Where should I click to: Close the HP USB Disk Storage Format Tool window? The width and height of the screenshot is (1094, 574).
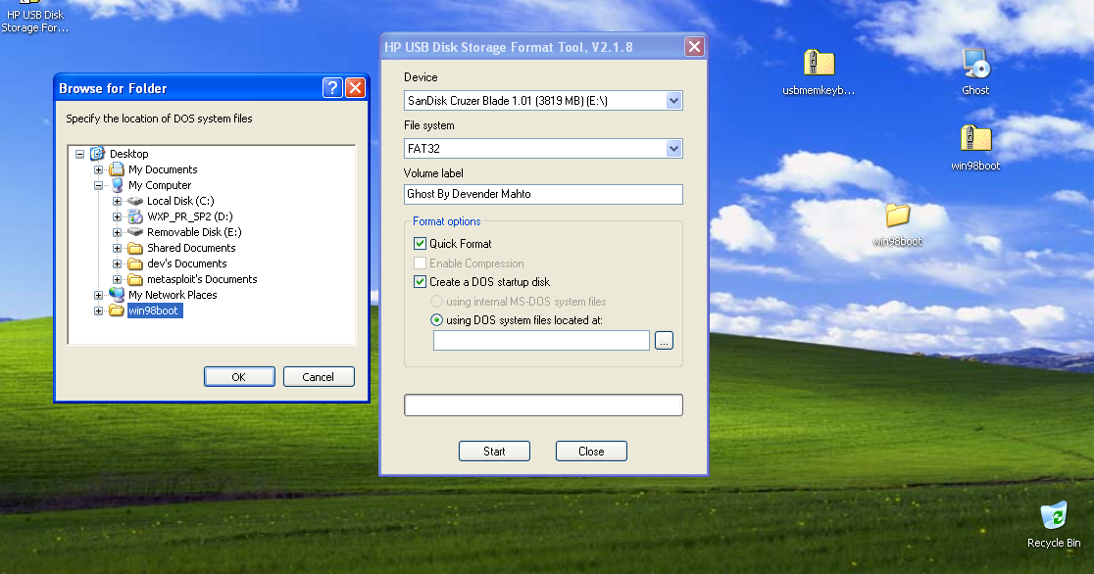pos(694,47)
